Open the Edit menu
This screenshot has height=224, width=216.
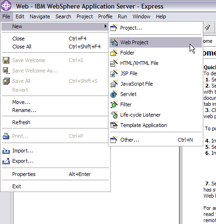20,16
